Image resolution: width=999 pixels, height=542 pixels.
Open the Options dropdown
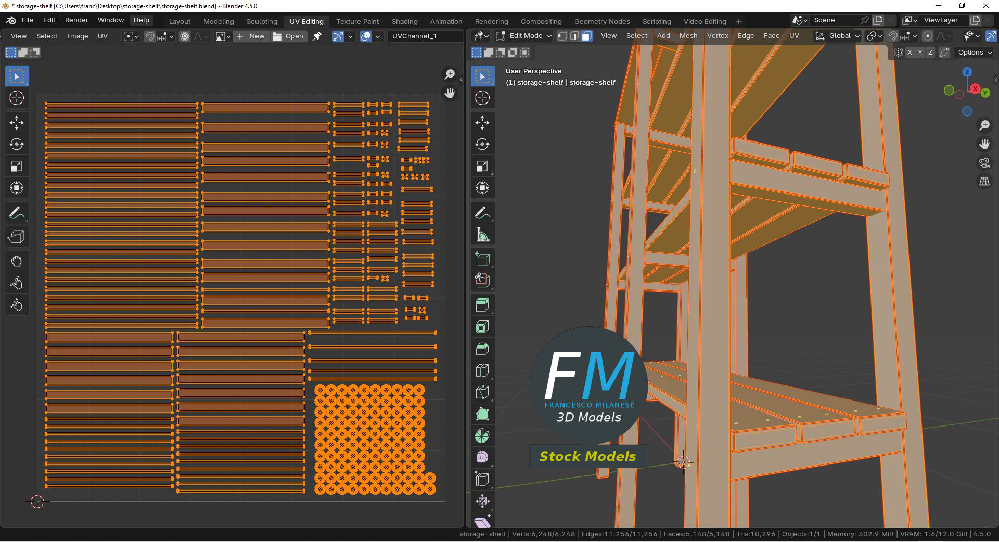pos(975,53)
